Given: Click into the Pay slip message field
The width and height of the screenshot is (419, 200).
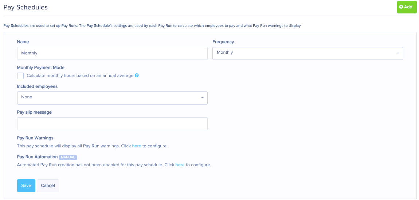Looking at the screenshot, I should (112, 124).
